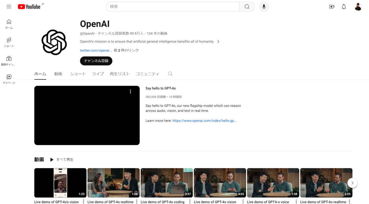The width and height of the screenshot is (369, 204).
Task: Click the OpenAI channel logo avatar
Action: 54,42
